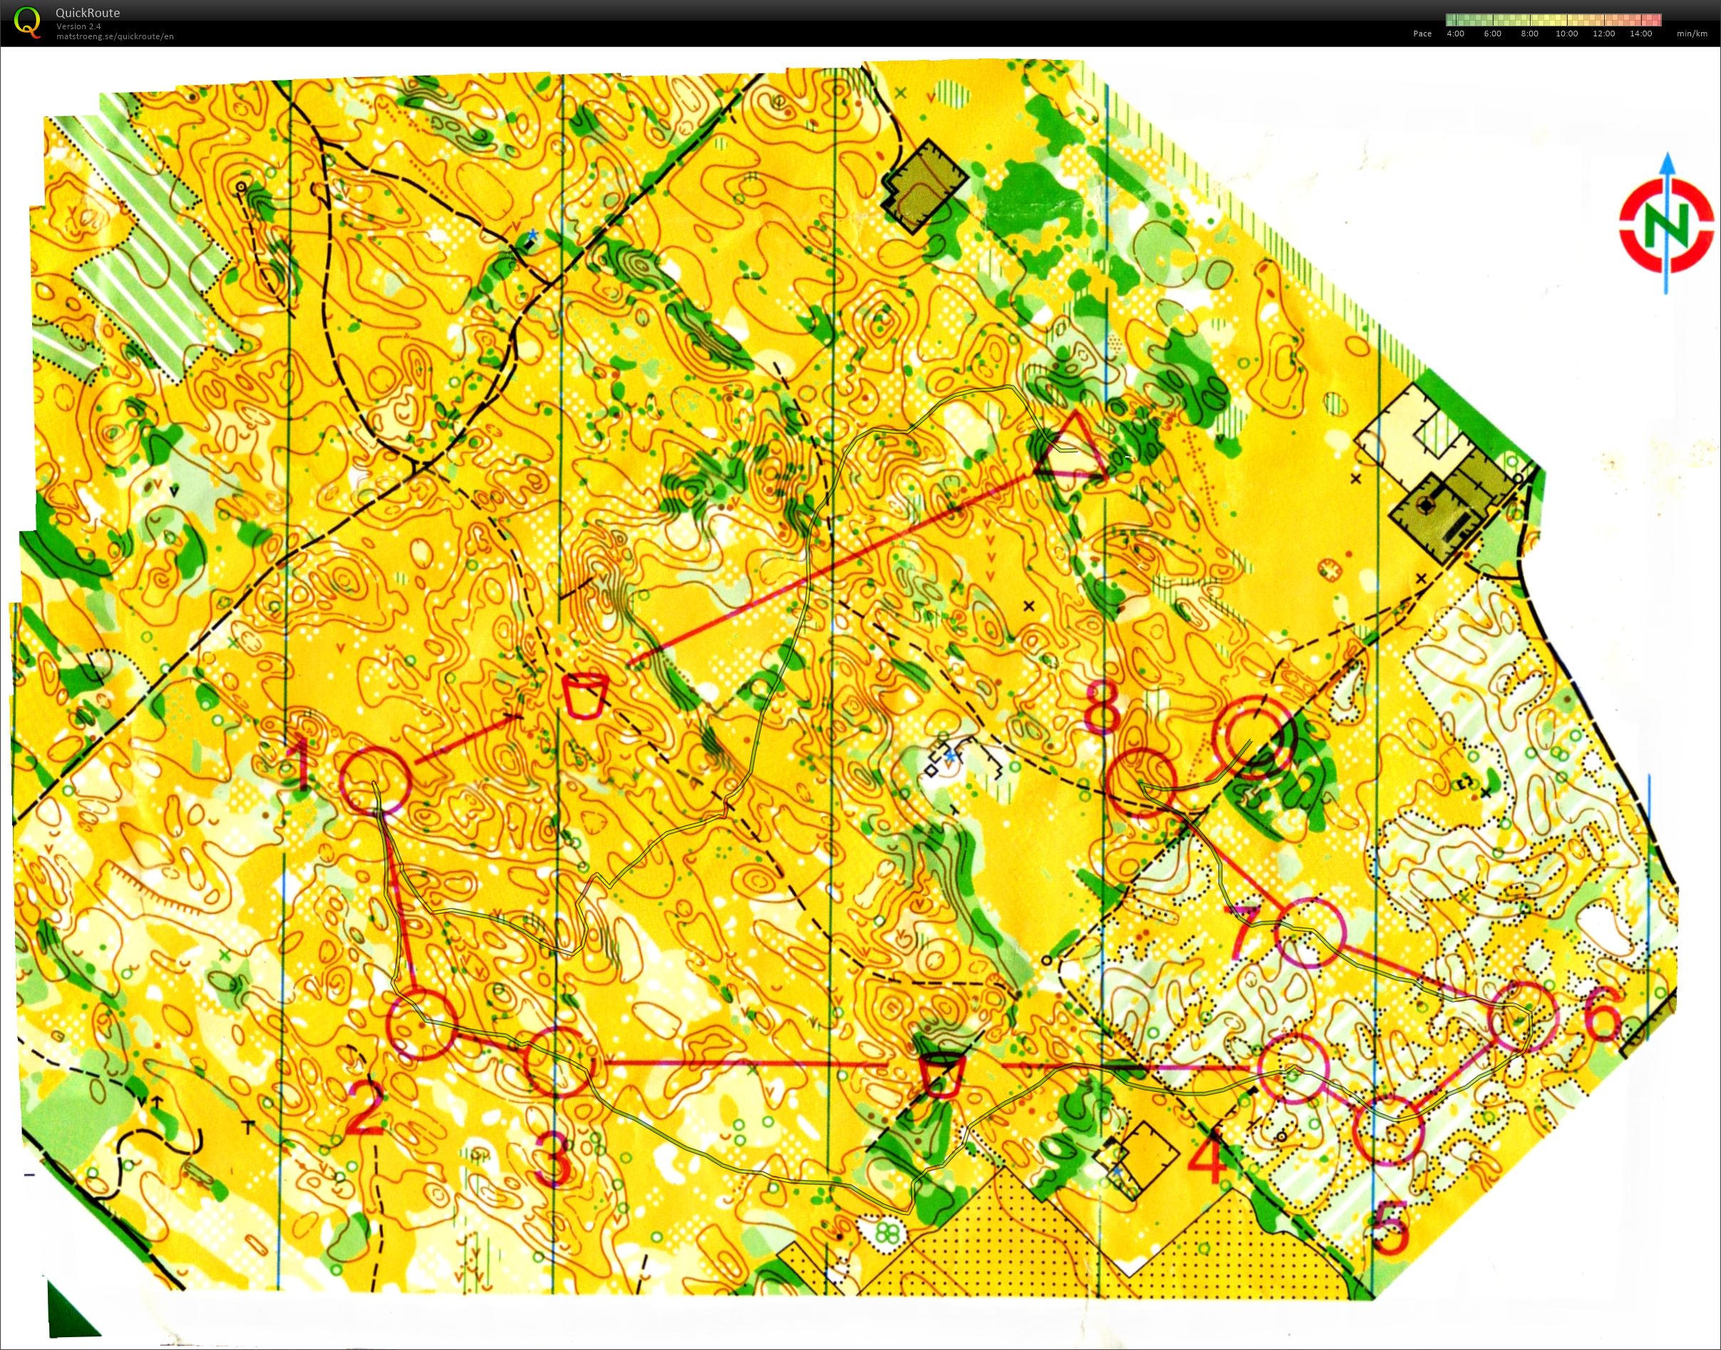Image resolution: width=1721 pixels, height=1350 pixels.
Task: Click the drink cup symbol east of control 1
Action: [x=585, y=694]
